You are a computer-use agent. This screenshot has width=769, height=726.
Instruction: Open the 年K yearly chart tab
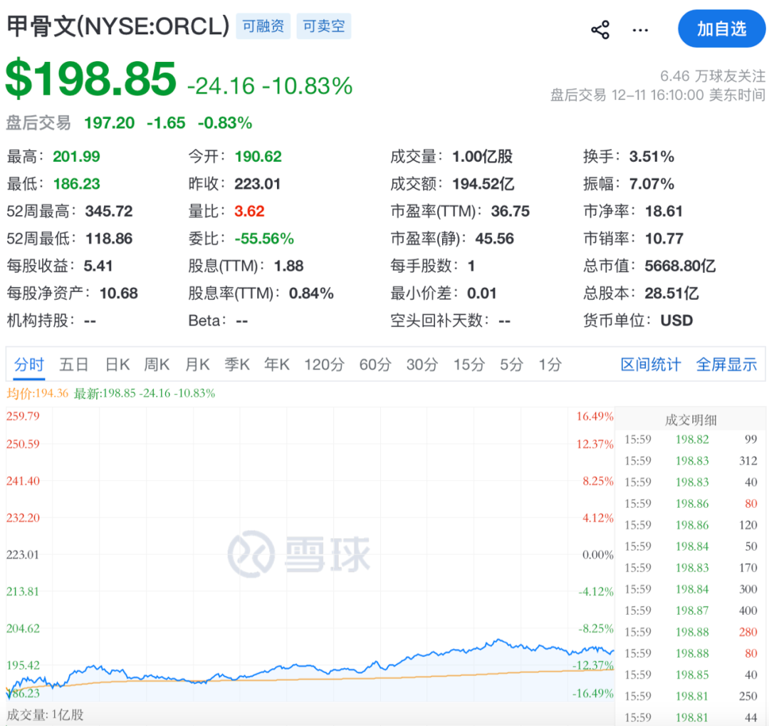276,364
